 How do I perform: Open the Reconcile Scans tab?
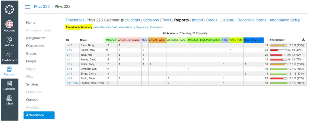point(252,20)
